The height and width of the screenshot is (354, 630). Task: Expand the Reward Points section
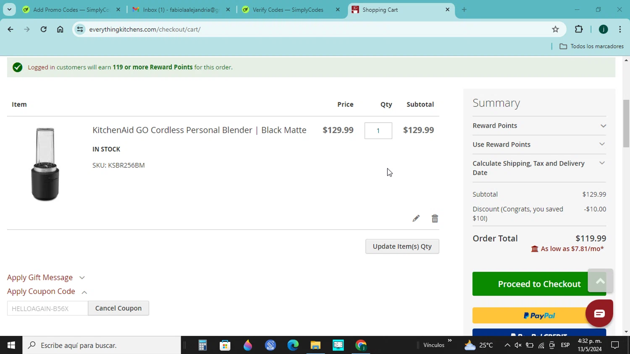[539, 126]
